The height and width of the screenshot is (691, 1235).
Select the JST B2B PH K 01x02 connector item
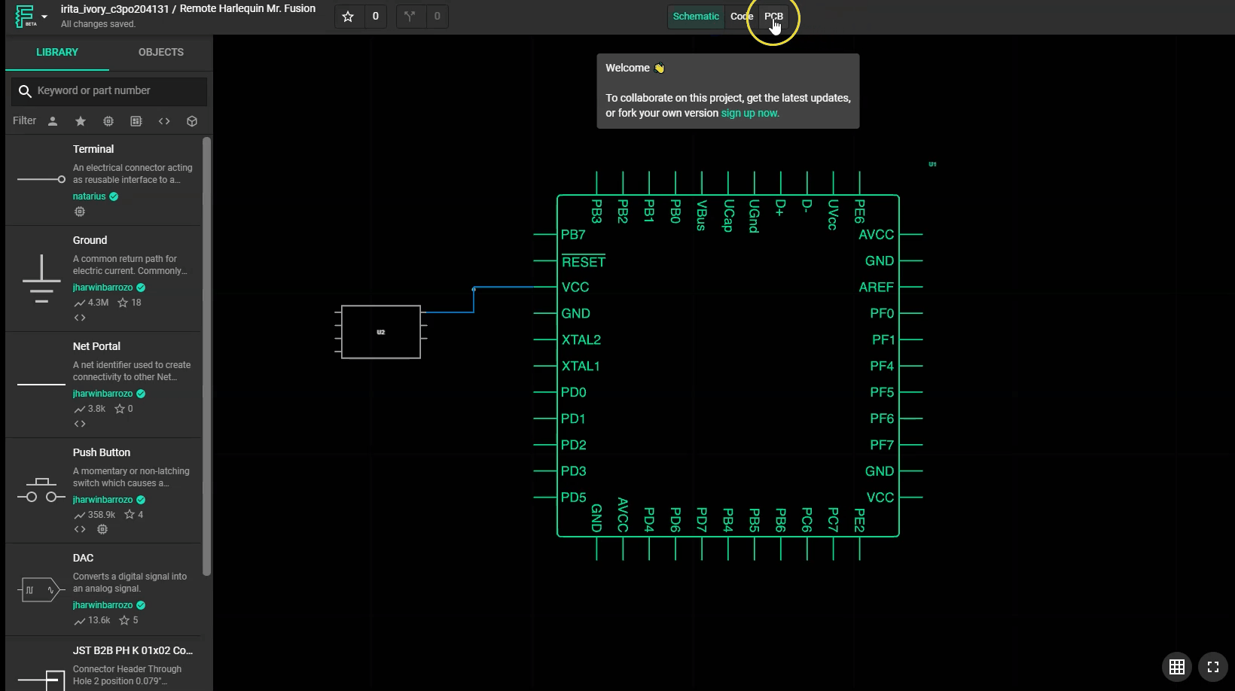pyautogui.click(x=104, y=663)
